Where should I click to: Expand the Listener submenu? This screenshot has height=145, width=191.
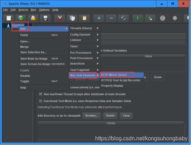pyautogui.click(x=84, y=40)
